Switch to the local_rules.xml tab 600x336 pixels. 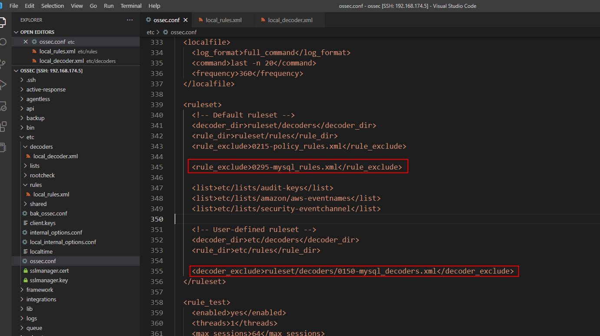coord(223,20)
